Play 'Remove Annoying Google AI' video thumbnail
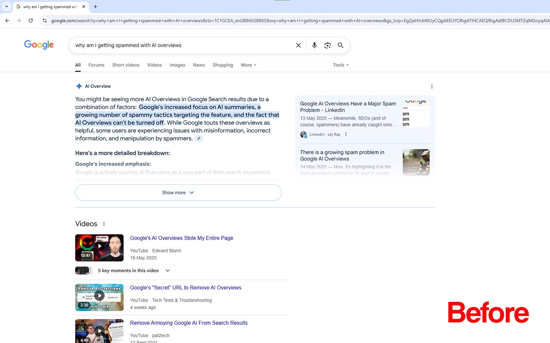 coord(99,331)
